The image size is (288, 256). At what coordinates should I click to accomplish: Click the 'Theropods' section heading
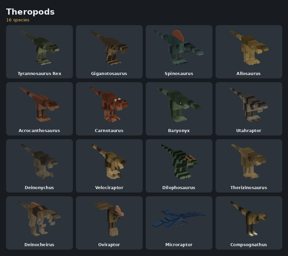tap(30, 12)
